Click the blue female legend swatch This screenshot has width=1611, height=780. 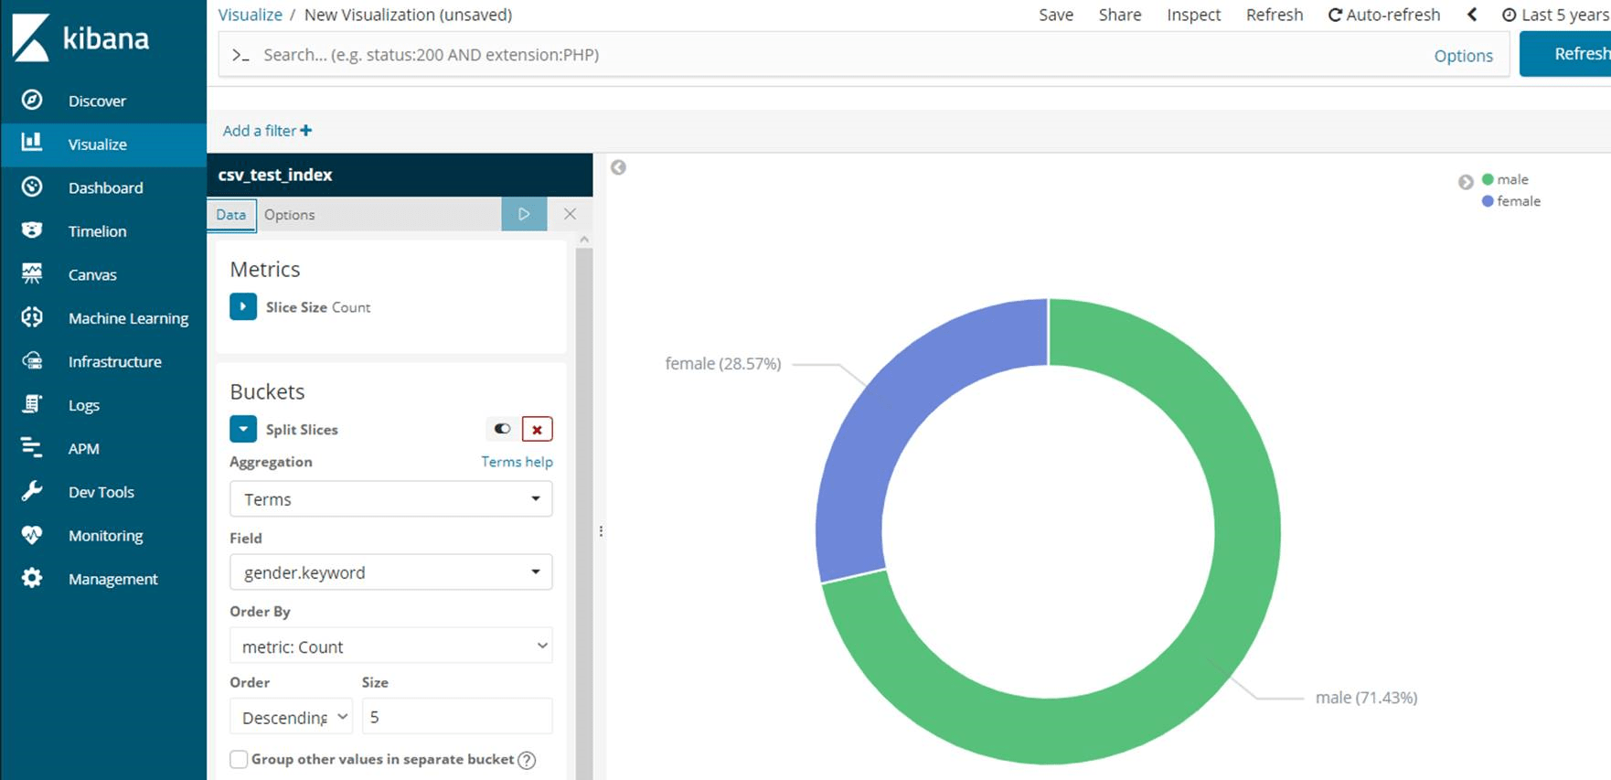point(1488,201)
